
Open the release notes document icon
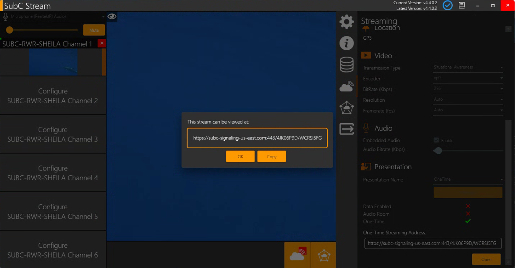pos(462,5)
